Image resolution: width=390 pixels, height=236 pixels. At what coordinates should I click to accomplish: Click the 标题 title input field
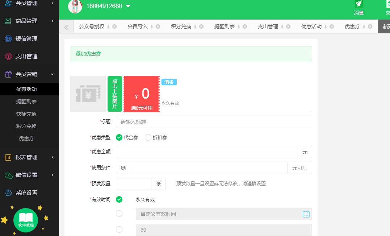click(x=214, y=122)
